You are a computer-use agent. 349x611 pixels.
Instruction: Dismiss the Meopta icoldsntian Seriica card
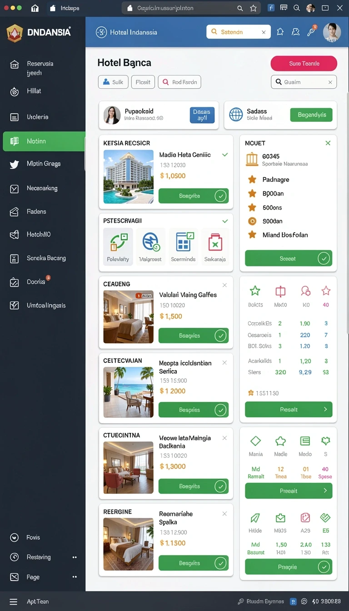[224, 363]
